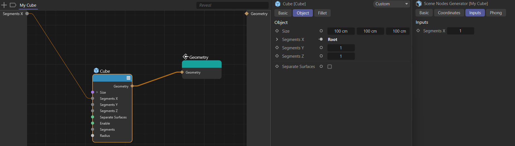Click the blue cube icon on the Cube node
Screen dimensions: 515x146
(96, 70)
